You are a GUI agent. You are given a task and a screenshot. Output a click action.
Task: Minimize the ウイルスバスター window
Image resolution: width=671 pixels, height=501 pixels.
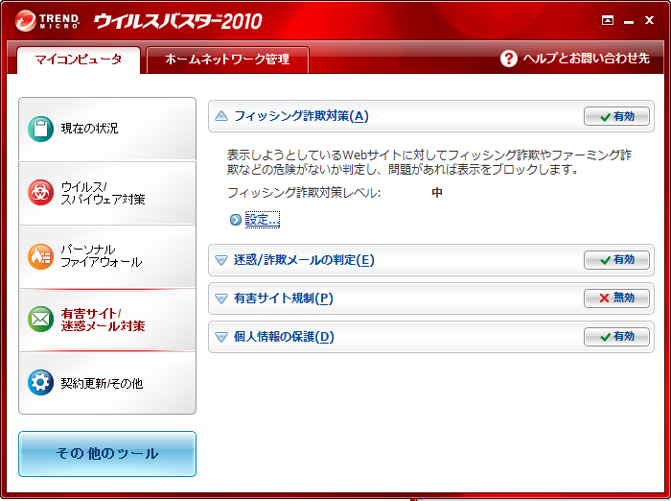(629, 21)
